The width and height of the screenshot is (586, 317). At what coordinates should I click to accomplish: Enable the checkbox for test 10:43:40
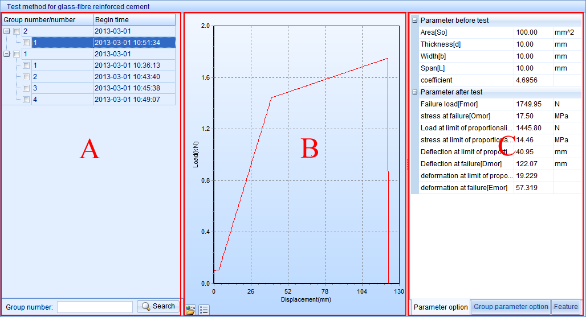click(26, 77)
